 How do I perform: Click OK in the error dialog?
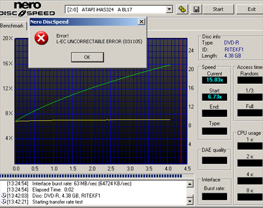[x=87, y=57]
